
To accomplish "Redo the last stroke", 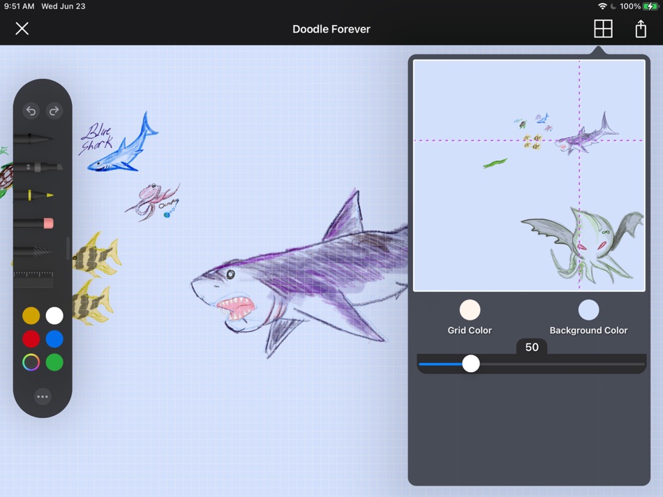I will [54, 111].
